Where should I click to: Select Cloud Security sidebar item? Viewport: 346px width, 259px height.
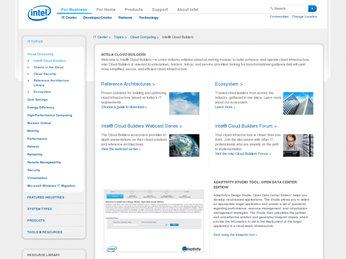(45, 74)
